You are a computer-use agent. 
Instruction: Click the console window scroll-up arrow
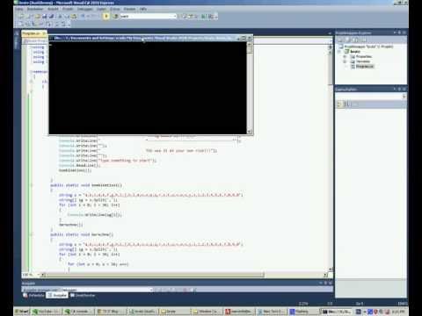[250, 45]
